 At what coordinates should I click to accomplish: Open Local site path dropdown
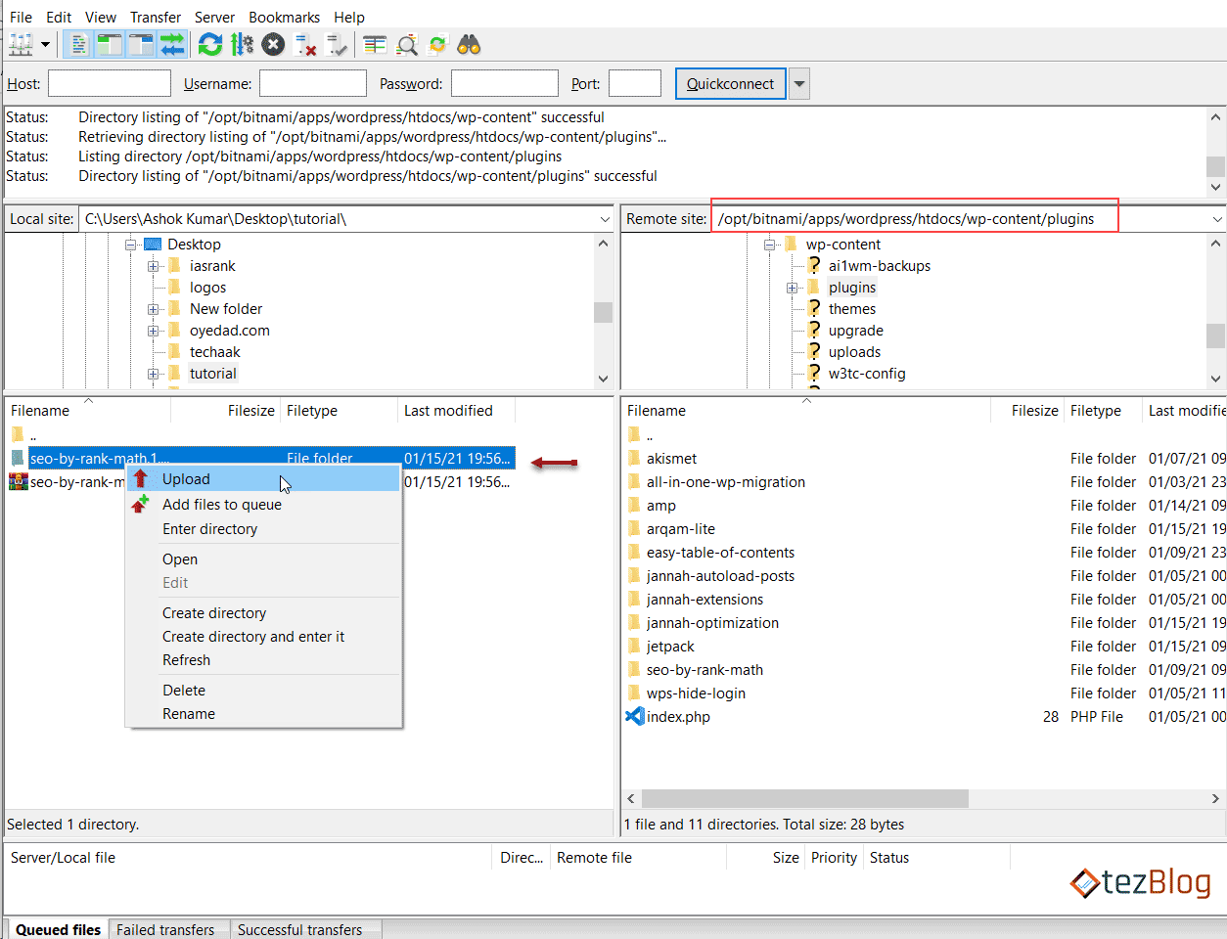605,219
